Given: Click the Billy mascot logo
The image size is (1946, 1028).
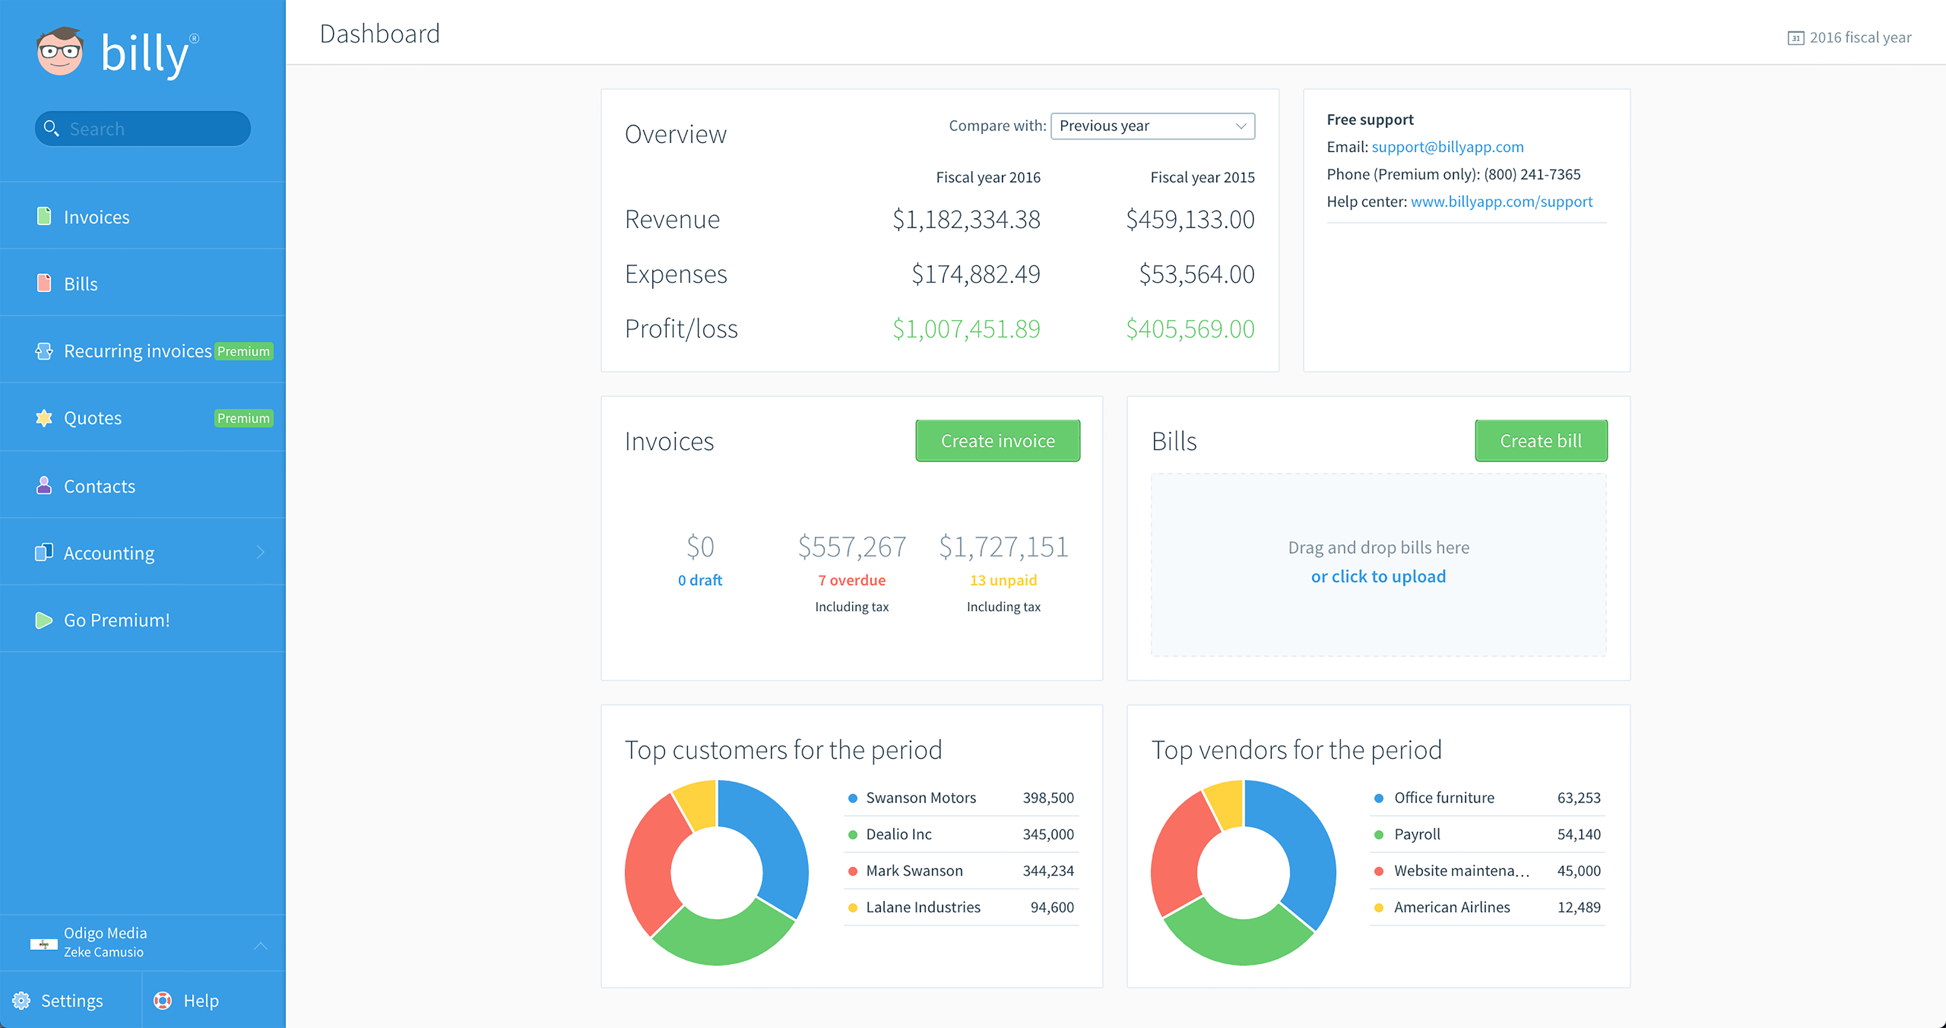Looking at the screenshot, I should [x=61, y=51].
